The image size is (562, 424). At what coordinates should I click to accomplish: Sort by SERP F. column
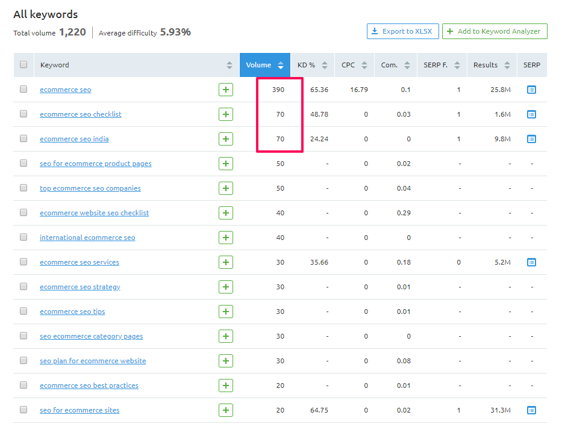(x=442, y=65)
